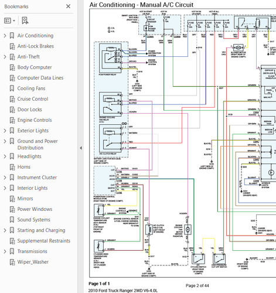Select the Engine Controls bookmark
This screenshot has height=293, width=276.
(35, 120)
